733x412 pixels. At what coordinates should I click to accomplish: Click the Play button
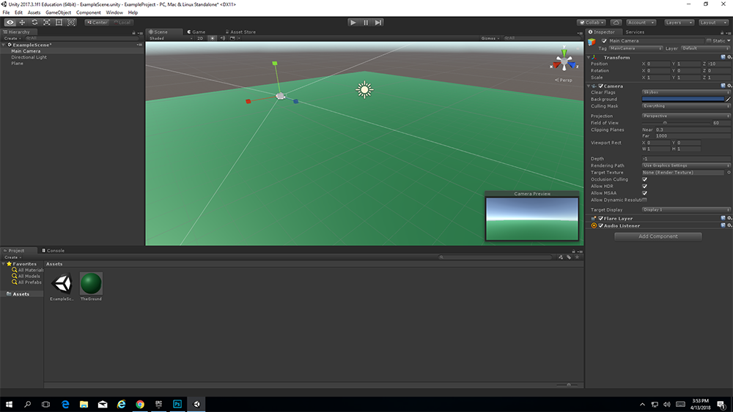[x=353, y=23]
